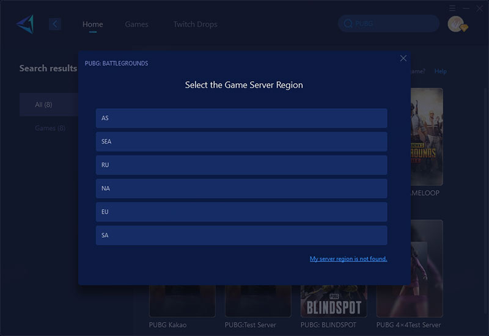Select the EU server region
Screen dimensions: 489x336
[x=241, y=211]
